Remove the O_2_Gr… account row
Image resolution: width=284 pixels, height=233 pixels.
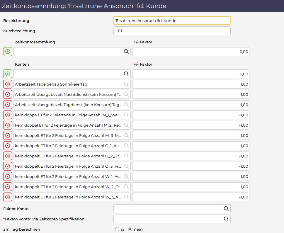point(8,156)
